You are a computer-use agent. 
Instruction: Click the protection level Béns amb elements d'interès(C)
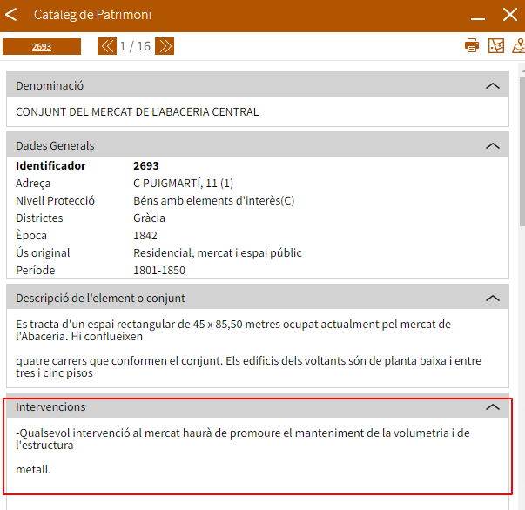pyautogui.click(x=214, y=201)
